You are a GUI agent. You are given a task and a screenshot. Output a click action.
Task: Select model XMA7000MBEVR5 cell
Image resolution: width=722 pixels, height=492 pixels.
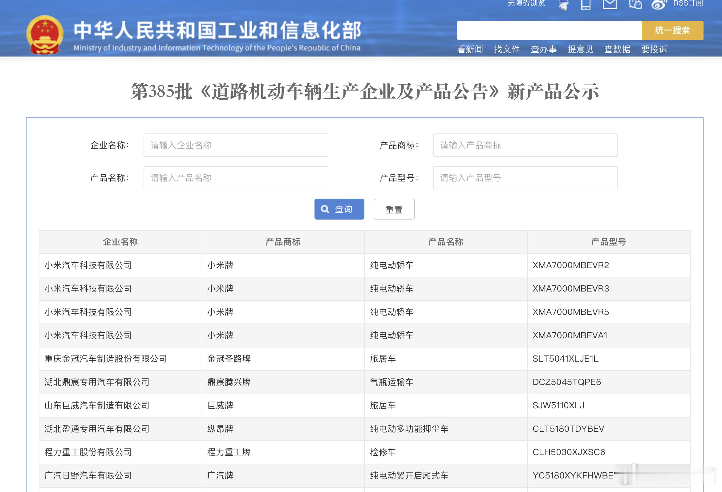pyautogui.click(x=608, y=312)
